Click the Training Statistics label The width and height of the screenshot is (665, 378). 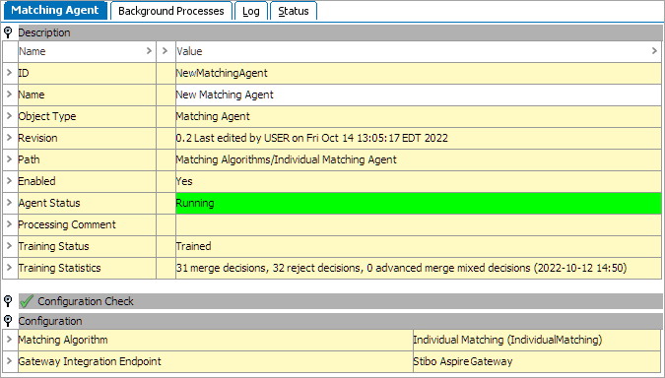pyautogui.click(x=59, y=268)
